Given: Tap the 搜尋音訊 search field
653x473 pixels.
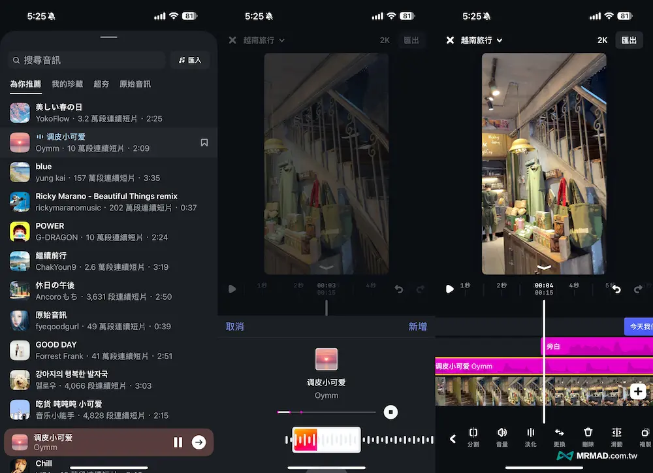Looking at the screenshot, I should tap(87, 60).
